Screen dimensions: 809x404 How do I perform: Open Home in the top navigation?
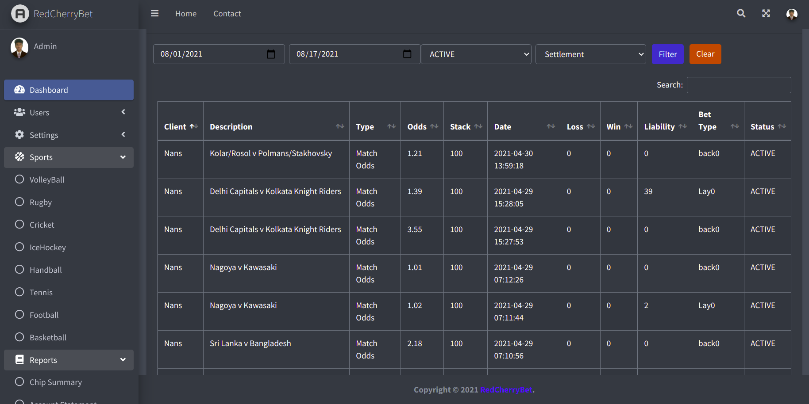pos(186,14)
